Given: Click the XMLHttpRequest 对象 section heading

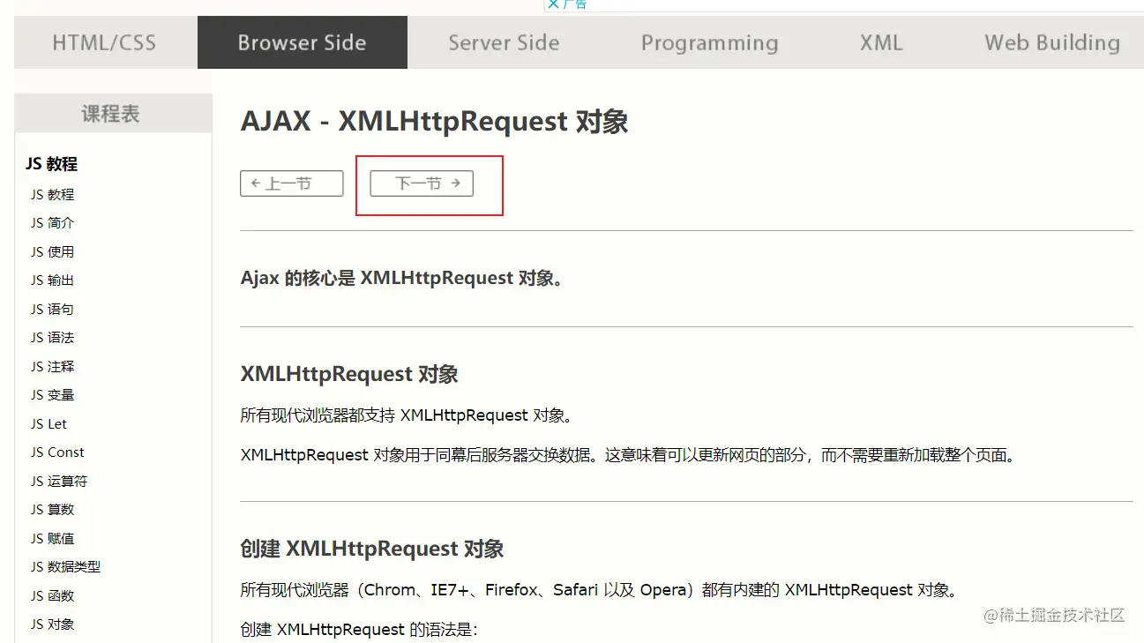Looking at the screenshot, I should (x=349, y=374).
